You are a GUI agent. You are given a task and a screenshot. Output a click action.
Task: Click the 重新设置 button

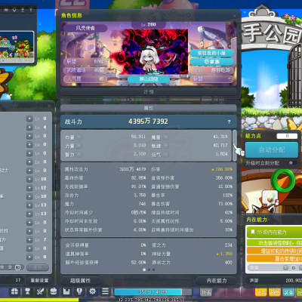pyautogui.click(x=39, y=280)
